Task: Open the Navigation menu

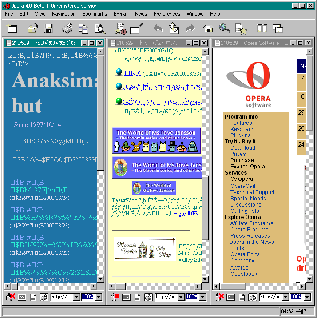Action: tap(63, 14)
